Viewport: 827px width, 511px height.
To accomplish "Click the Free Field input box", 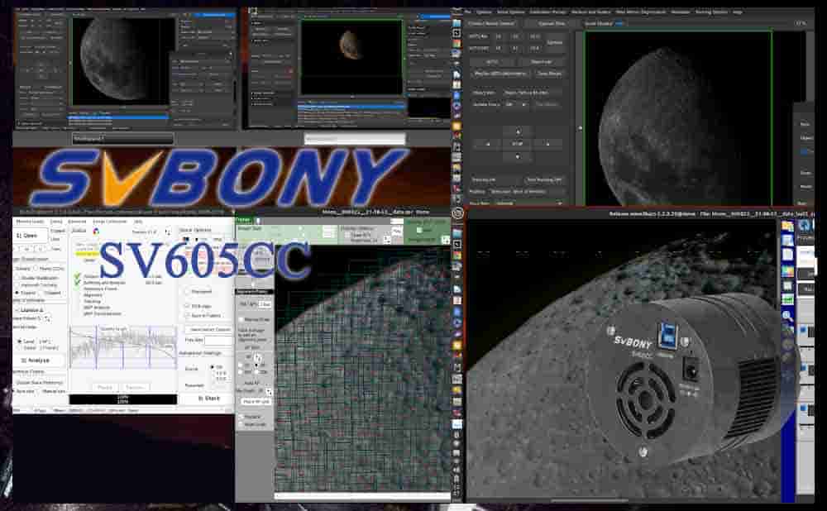I will (x=218, y=340).
